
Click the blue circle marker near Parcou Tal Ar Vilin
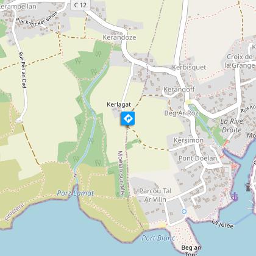[x=184, y=212]
